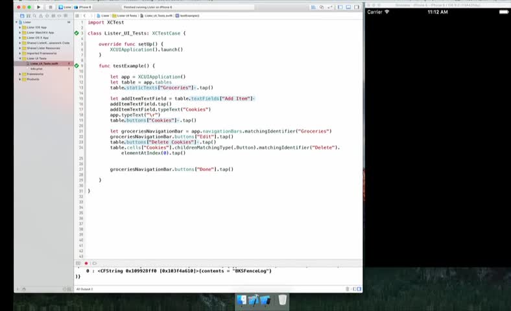The width and height of the screenshot is (511, 311).
Task: Open the Issue navigator warning icon
Action: (x=41, y=16)
